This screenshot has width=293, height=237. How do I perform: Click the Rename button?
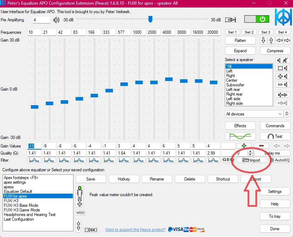pos(157,179)
